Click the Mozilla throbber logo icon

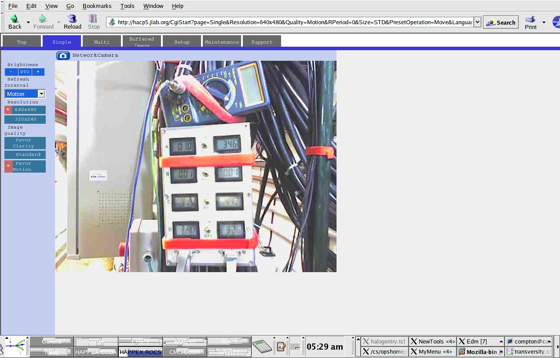pyautogui.click(x=556, y=22)
